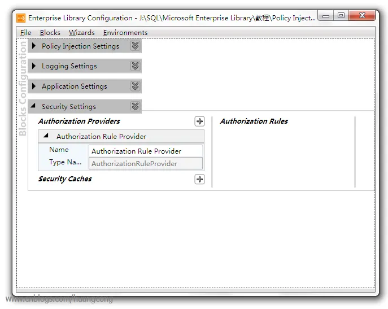Select Application Settings header text

74,86
